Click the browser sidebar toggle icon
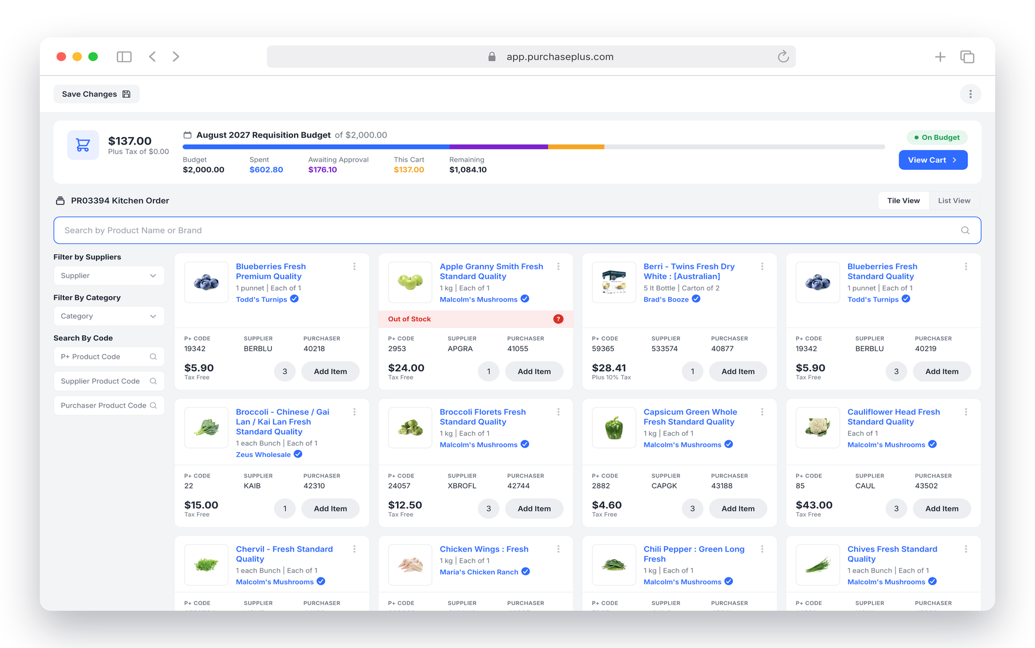Image resolution: width=1035 pixels, height=648 pixels. click(x=124, y=56)
